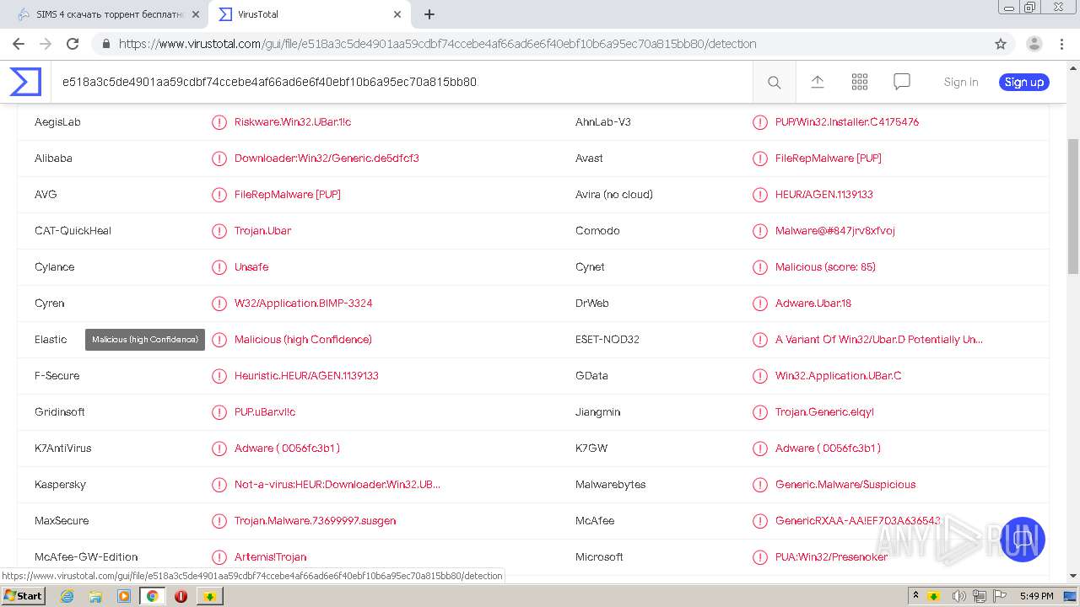This screenshot has width=1080, height=607.
Task: Click the browser address bar URL
Action: tap(437, 44)
